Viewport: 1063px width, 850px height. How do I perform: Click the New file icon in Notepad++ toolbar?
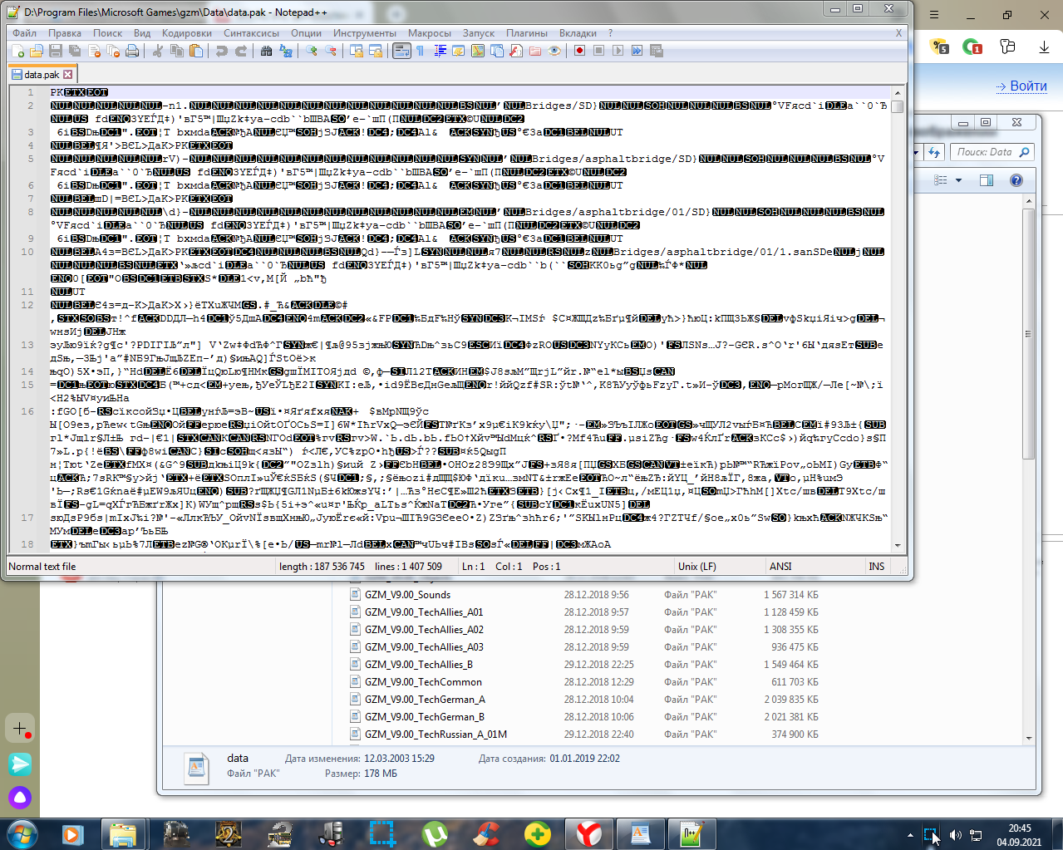[x=18, y=52]
